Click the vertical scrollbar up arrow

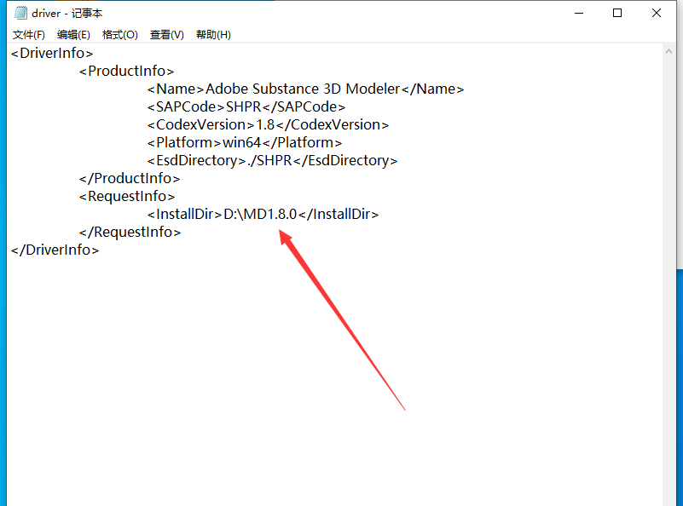tap(669, 52)
